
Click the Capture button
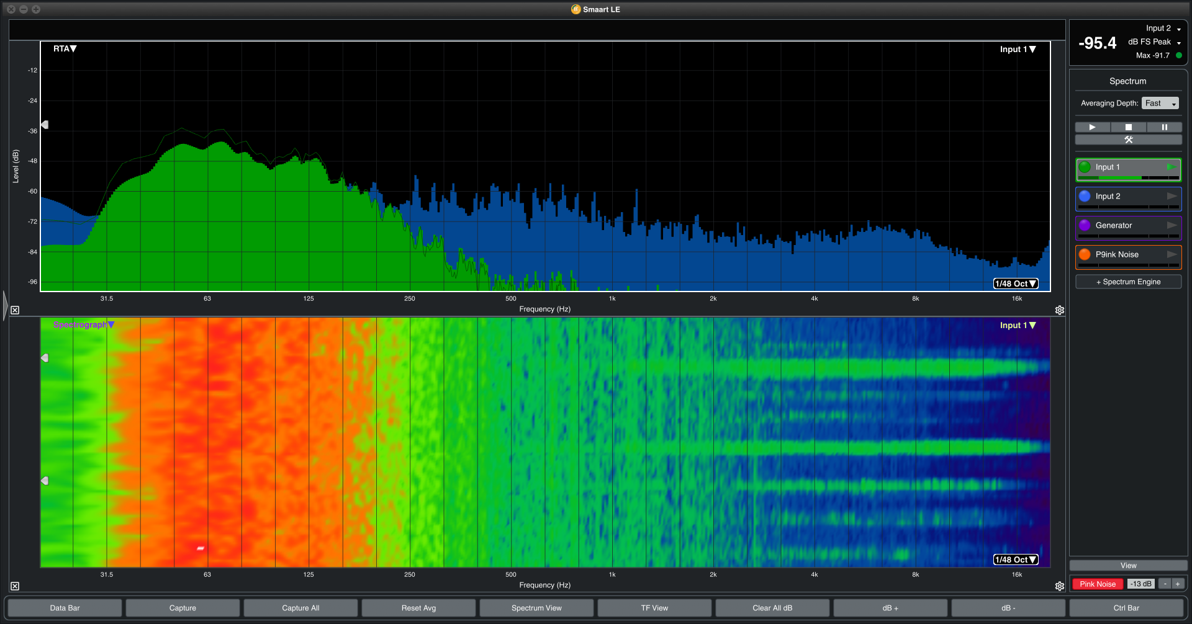coord(183,608)
